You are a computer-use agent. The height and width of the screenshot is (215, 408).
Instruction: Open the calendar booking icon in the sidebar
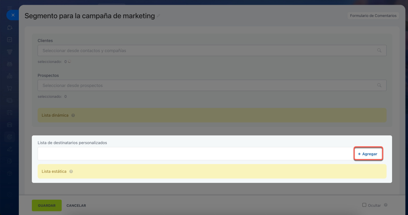10,112
